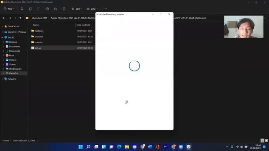The image size is (269, 151).
Task: Sort by the Name column header
Action: click(36, 25)
